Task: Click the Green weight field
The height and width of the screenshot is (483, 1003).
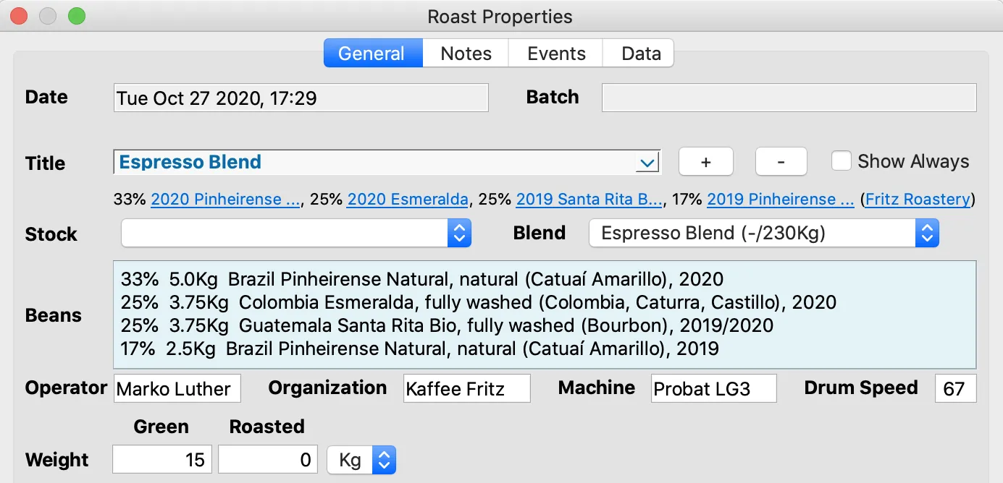Action: coord(163,460)
